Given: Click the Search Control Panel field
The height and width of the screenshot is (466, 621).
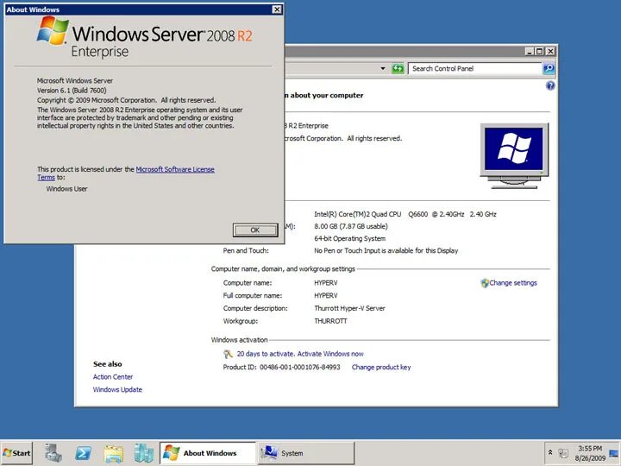Looking at the screenshot, I should point(475,68).
